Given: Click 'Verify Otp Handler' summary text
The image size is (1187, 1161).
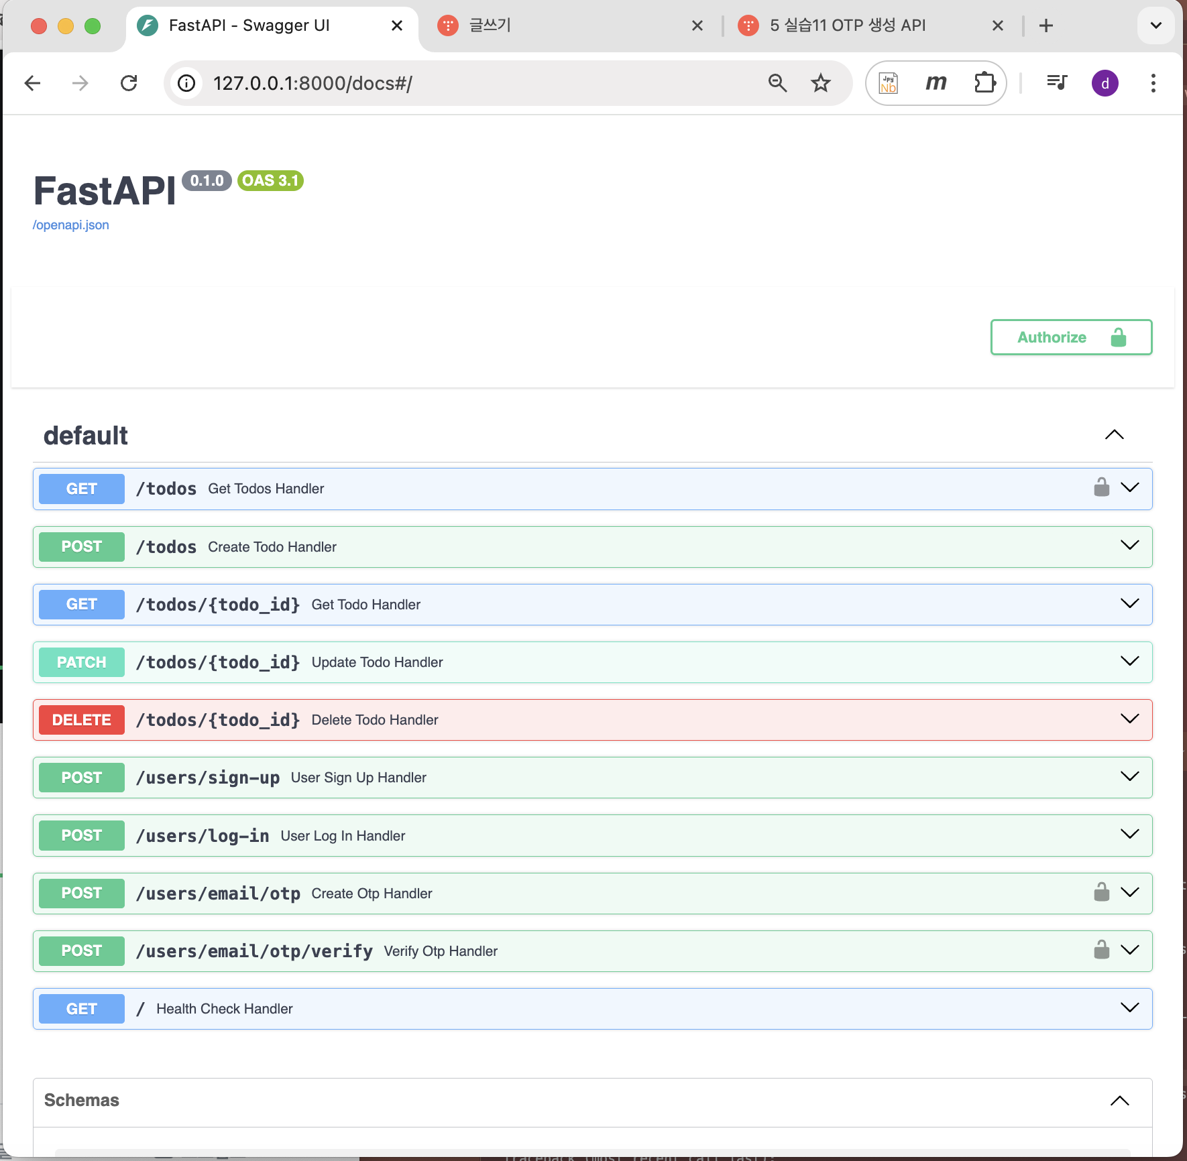Looking at the screenshot, I should pyautogui.click(x=441, y=951).
